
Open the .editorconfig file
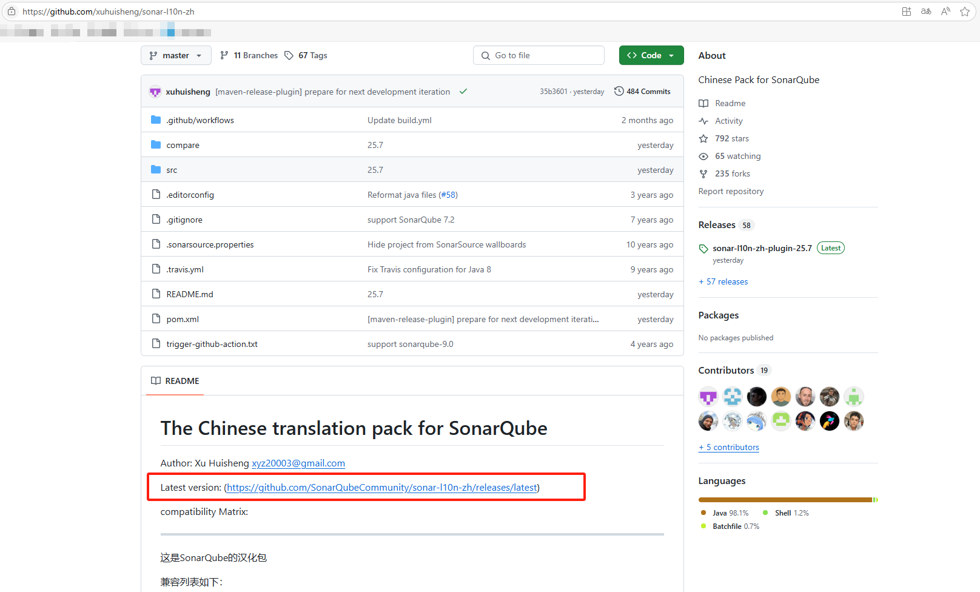pyautogui.click(x=190, y=195)
